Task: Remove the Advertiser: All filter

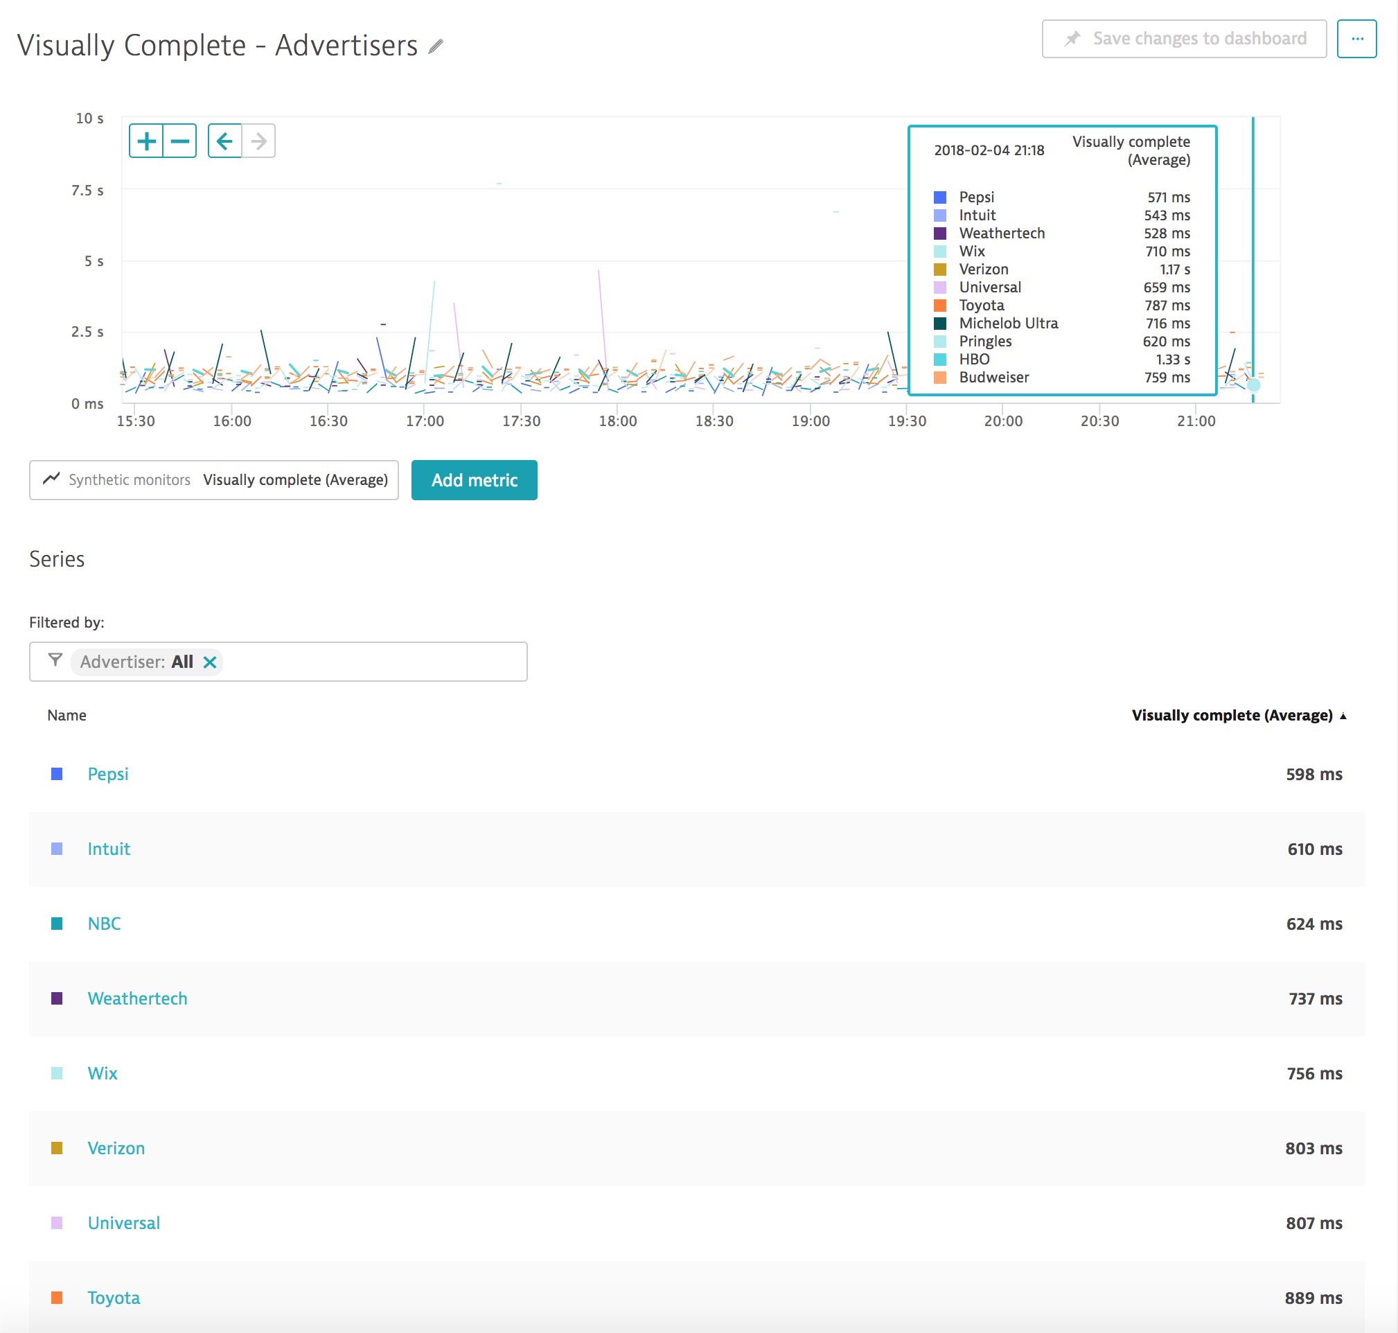Action: pos(209,662)
